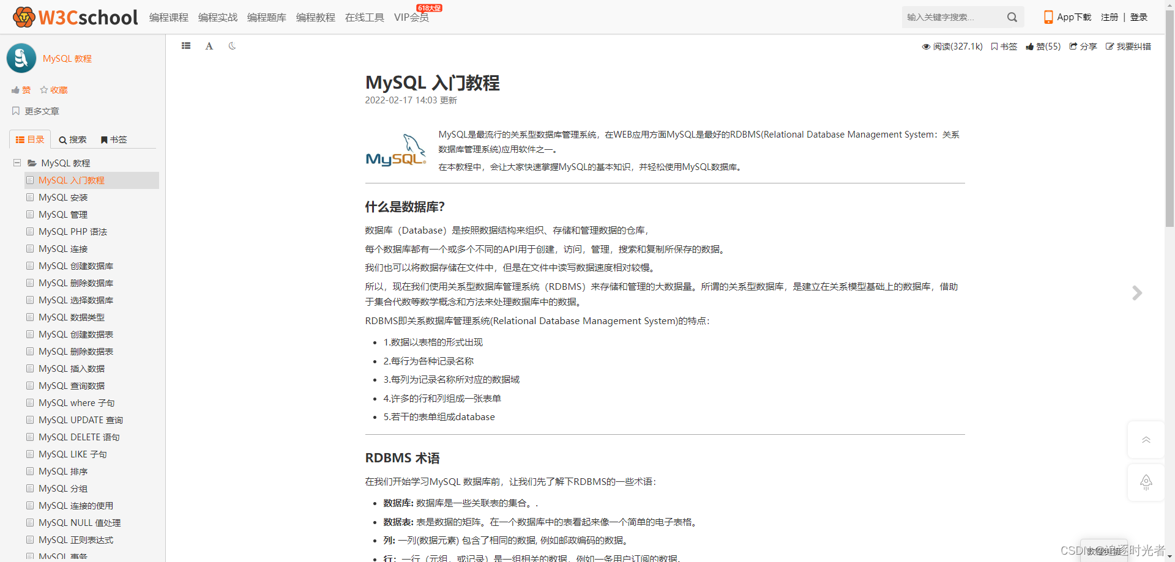Click the search magnifier icon

1012,17
